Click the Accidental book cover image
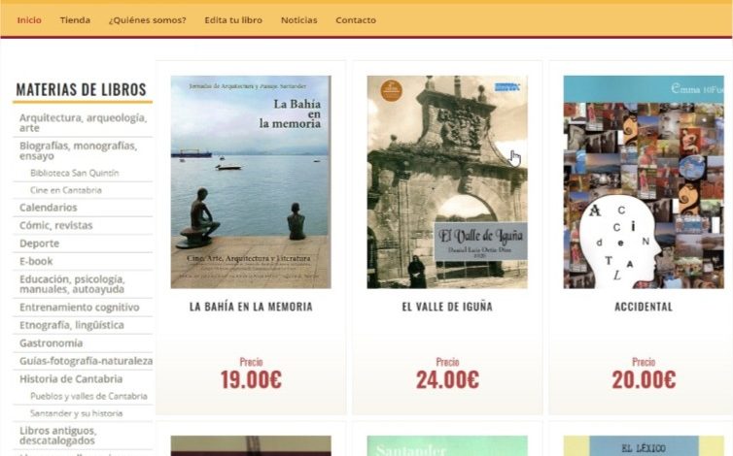Screen dimensions: 733x456 tap(644, 182)
